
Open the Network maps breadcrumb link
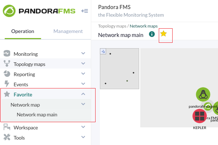coord(144,26)
